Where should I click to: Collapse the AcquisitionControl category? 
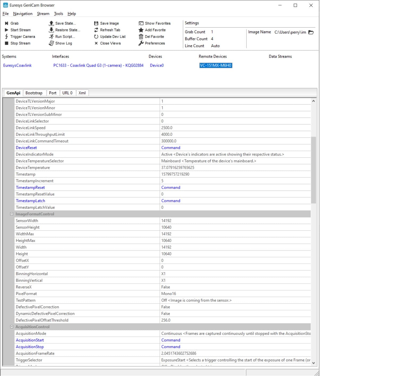[12, 327]
